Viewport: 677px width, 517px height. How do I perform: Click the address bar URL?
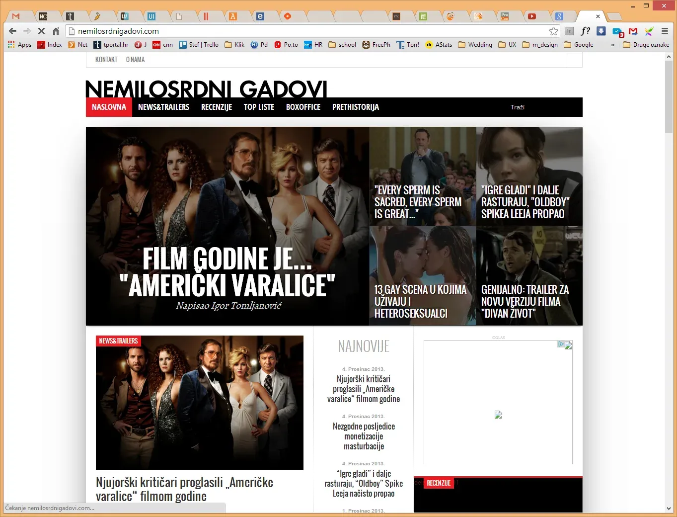click(x=118, y=31)
